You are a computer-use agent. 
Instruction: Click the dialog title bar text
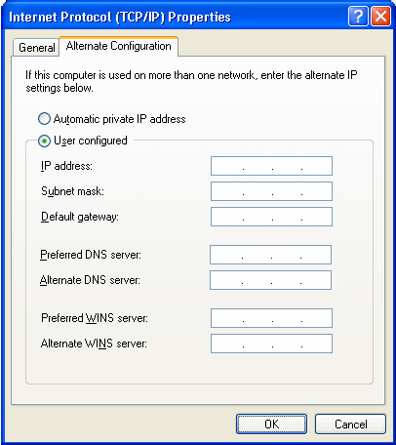click(120, 17)
